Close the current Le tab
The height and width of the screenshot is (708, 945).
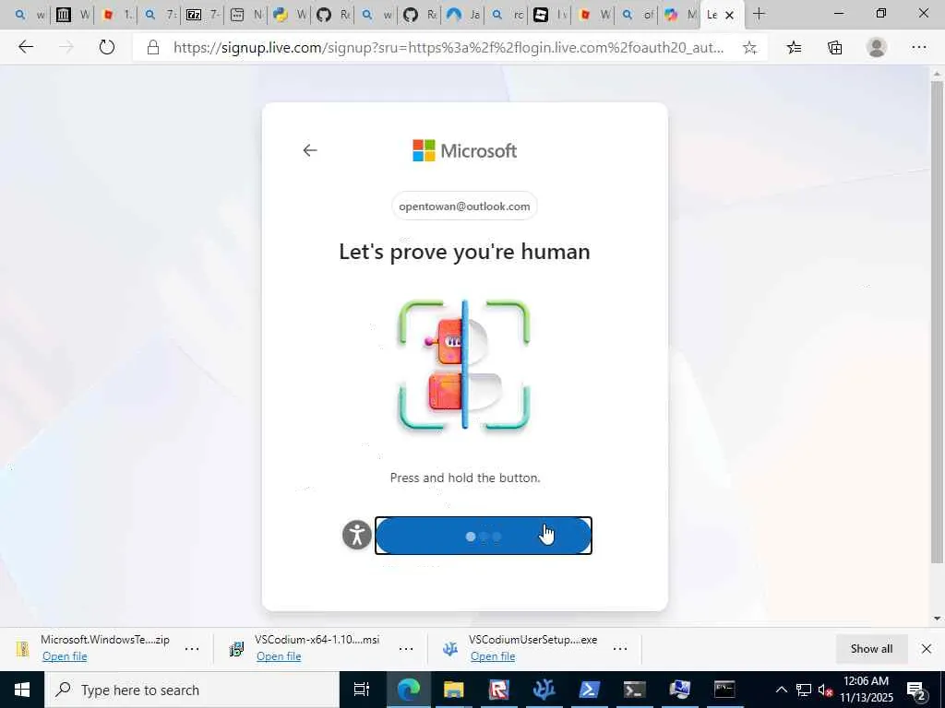click(730, 15)
